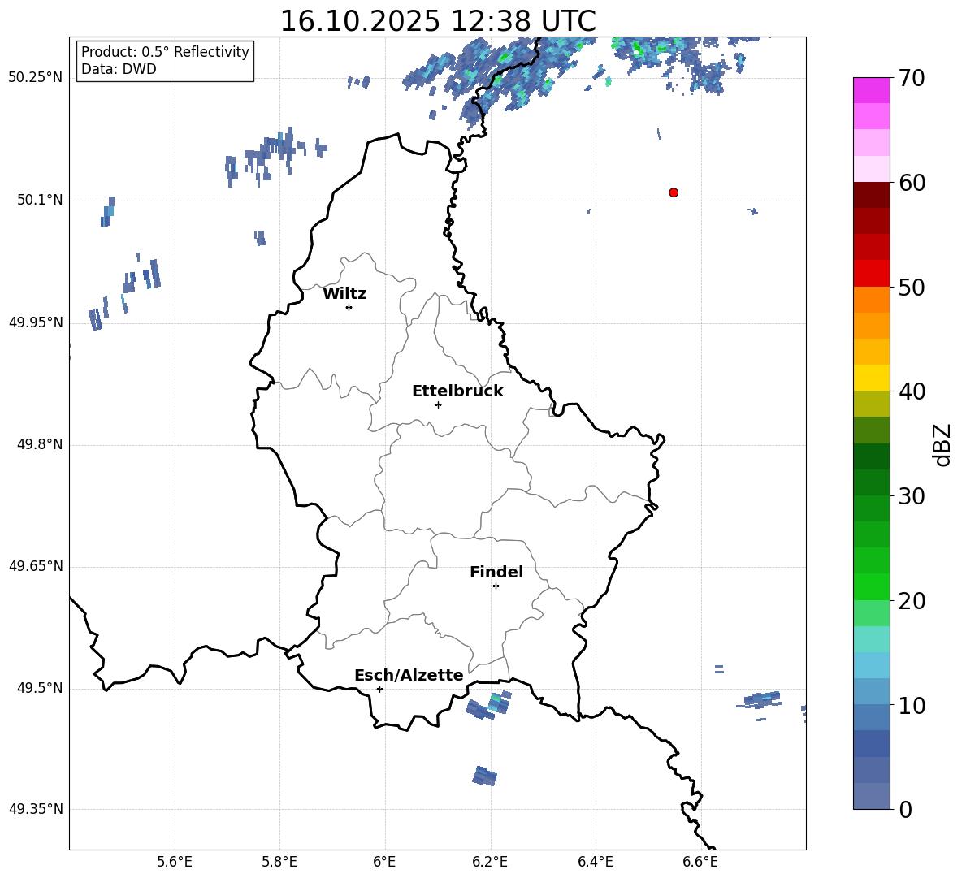Screen dimensions: 962x878
Task: Click the 0 colorbar tick label
Action: [x=905, y=809]
